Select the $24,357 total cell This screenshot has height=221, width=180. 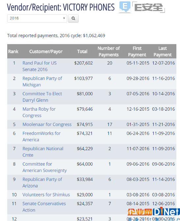85,204
